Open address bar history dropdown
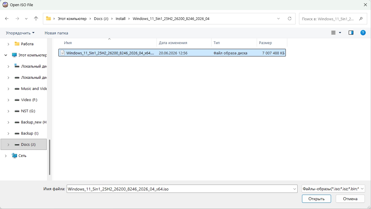Image resolution: width=371 pixels, height=209 pixels. pyautogui.click(x=278, y=19)
